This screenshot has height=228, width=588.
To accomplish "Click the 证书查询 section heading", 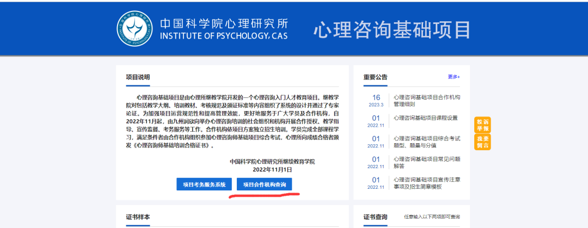I will 375,217.
